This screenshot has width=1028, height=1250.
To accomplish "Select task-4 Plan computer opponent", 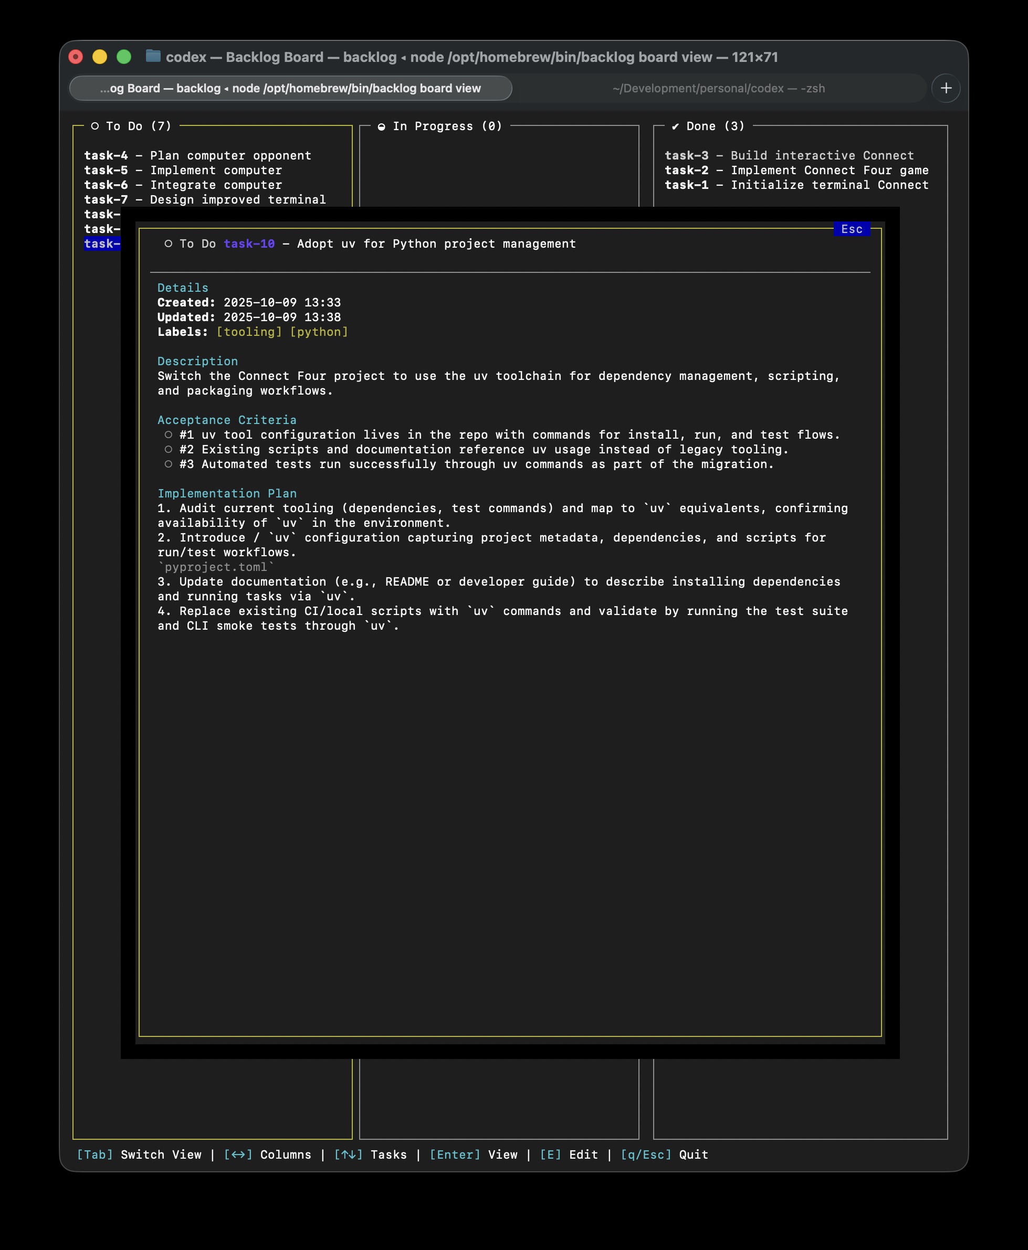I will 197,156.
